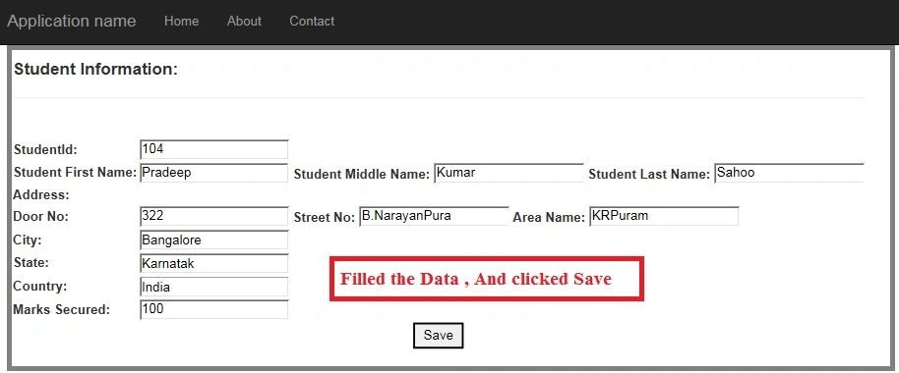Select the Street No text field
This screenshot has height=373, width=899.
point(434,216)
